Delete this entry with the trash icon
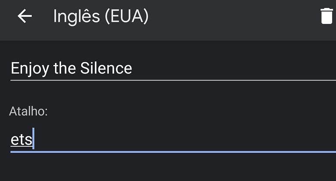The image size is (336, 181). [327, 16]
